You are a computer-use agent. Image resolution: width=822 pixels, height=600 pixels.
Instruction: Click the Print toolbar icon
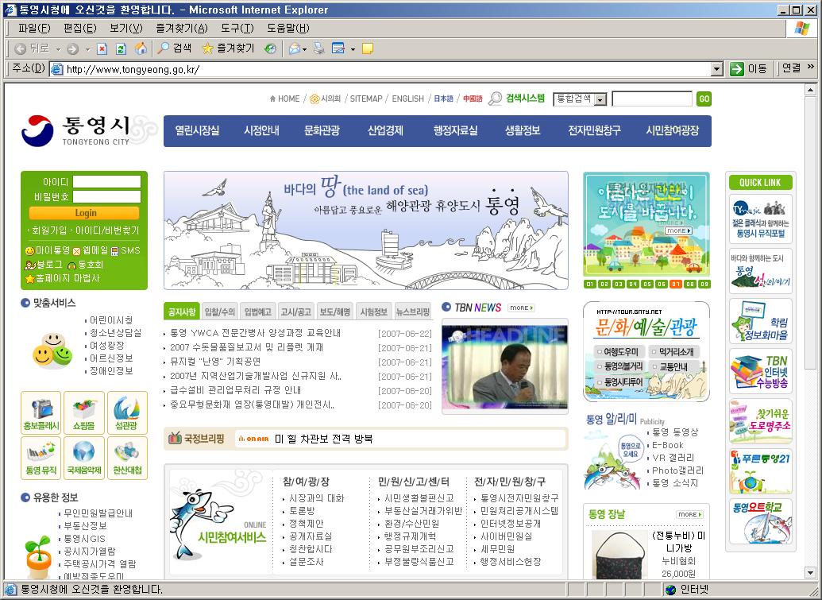(x=318, y=48)
